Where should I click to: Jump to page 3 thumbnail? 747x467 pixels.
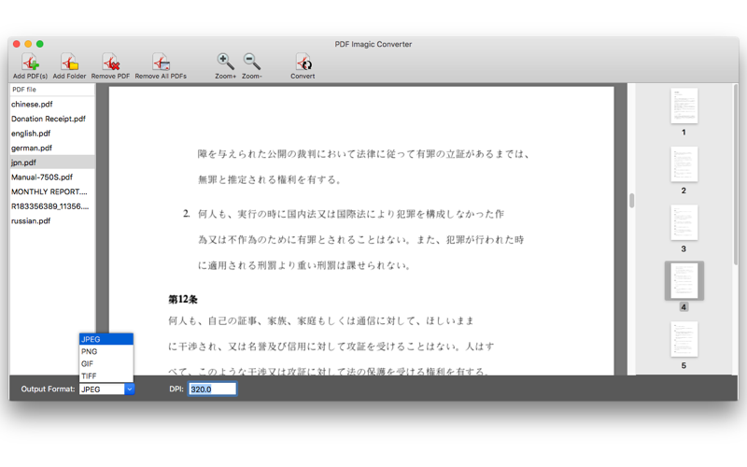pos(684,222)
